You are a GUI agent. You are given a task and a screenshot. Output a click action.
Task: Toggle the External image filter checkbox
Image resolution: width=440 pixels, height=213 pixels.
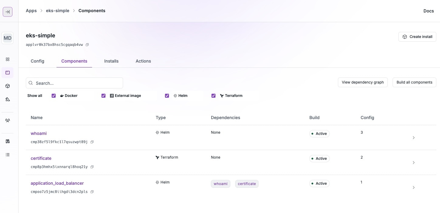pos(103,96)
